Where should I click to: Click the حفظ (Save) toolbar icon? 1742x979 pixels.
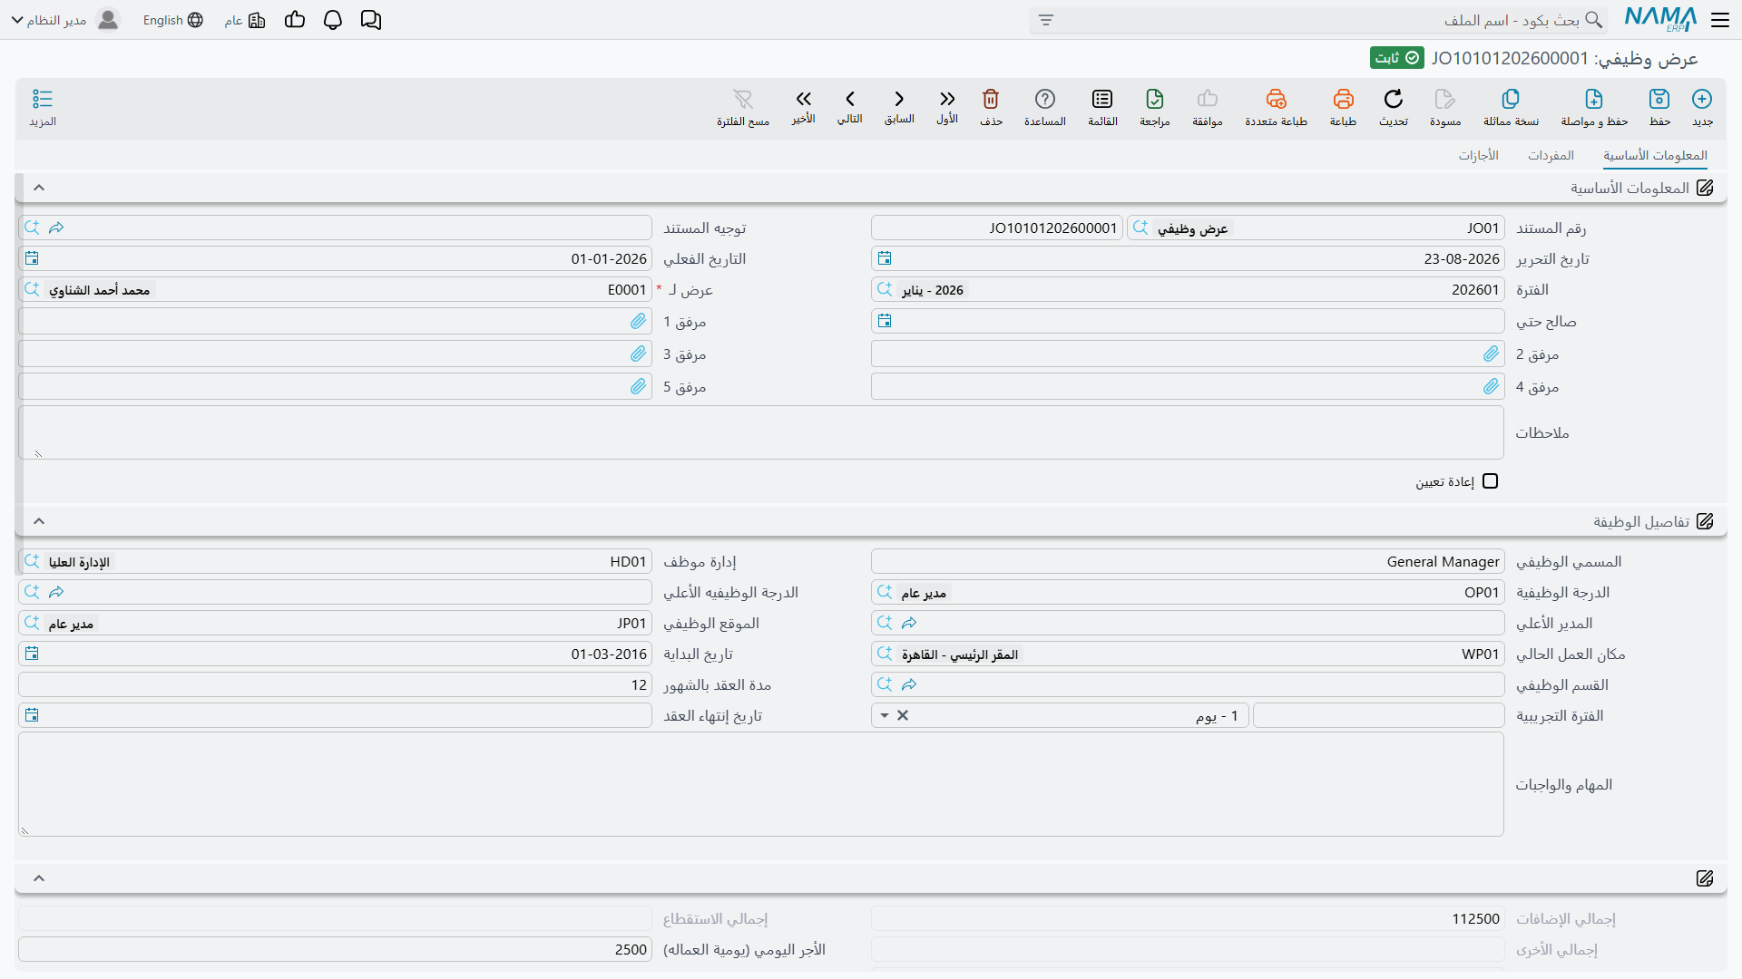pyautogui.click(x=1659, y=99)
